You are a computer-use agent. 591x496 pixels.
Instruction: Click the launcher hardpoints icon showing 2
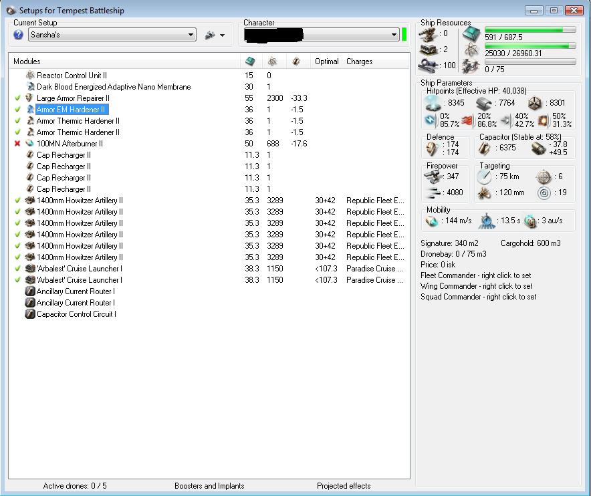tap(428, 49)
